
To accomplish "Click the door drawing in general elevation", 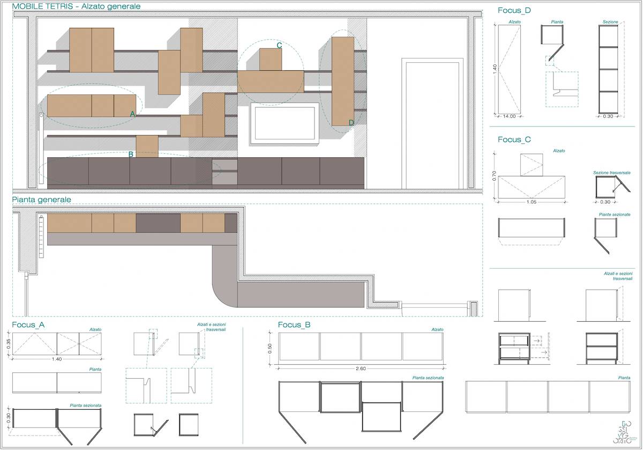I will [x=432, y=124].
